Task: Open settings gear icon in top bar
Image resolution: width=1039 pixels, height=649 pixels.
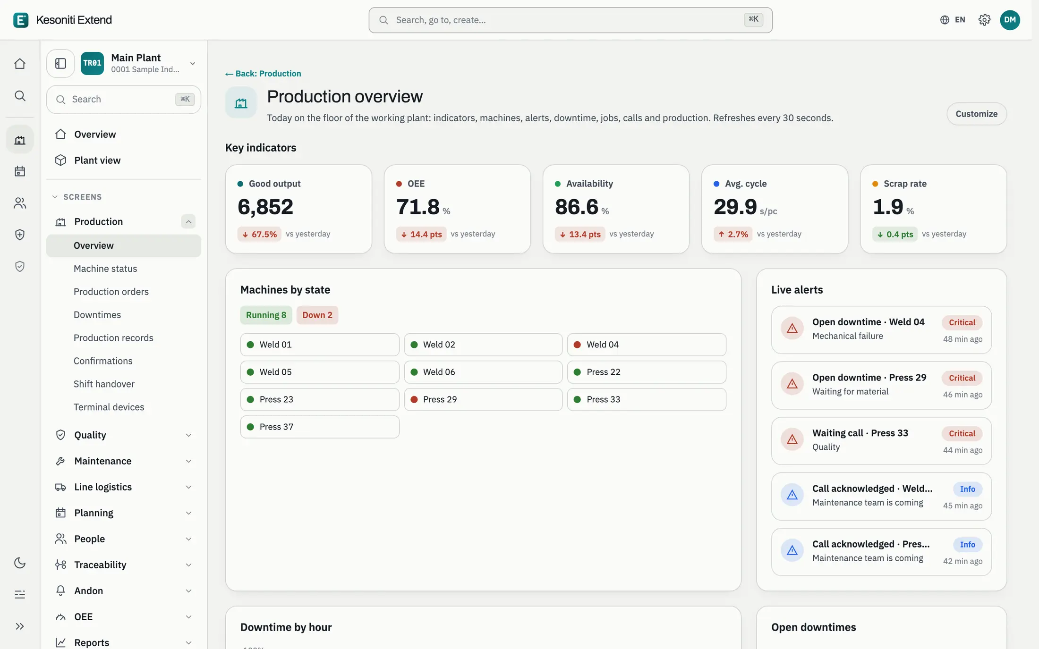Action: (x=984, y=20)
